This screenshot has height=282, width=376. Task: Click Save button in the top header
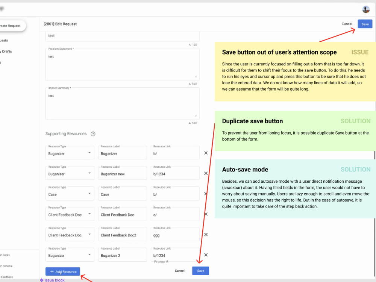click(x=365, y=24)
